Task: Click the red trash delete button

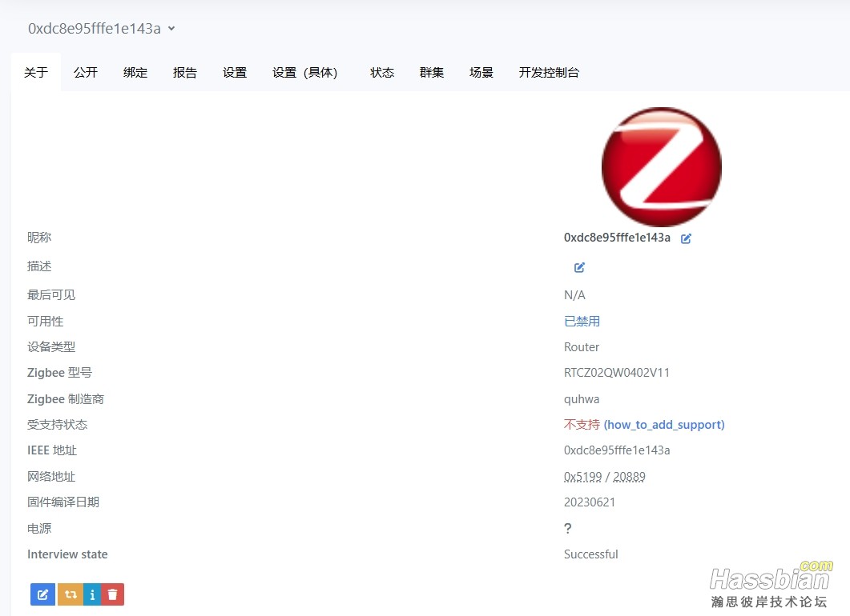Action: tap(113, 594)
